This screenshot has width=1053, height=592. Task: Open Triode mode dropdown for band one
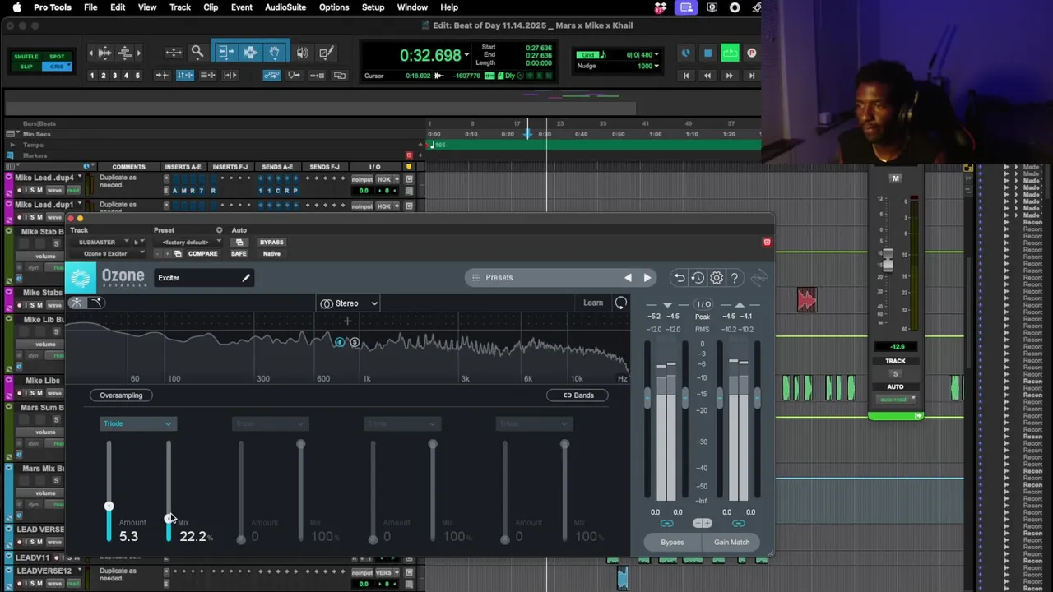137,424
